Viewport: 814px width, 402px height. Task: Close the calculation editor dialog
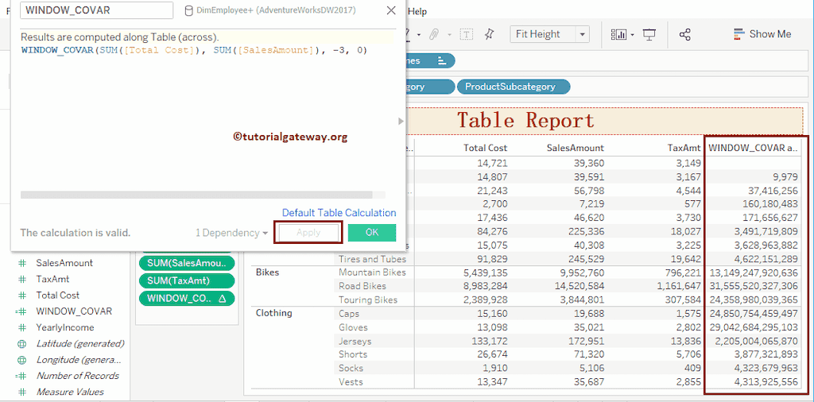tap(391, 10)
